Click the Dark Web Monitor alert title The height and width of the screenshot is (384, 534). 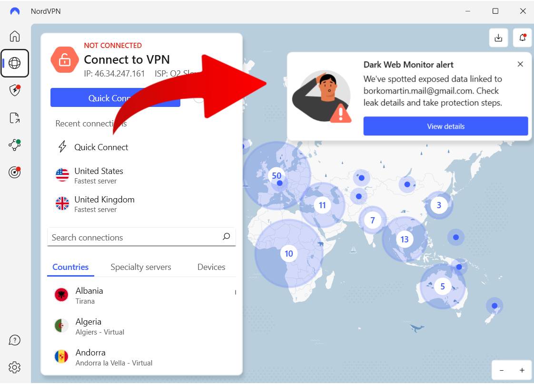(x=408, y=65)
